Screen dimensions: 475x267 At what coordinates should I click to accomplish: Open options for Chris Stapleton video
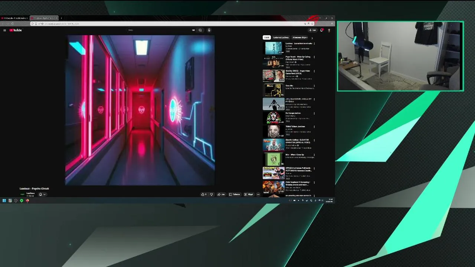coord(314,182)
